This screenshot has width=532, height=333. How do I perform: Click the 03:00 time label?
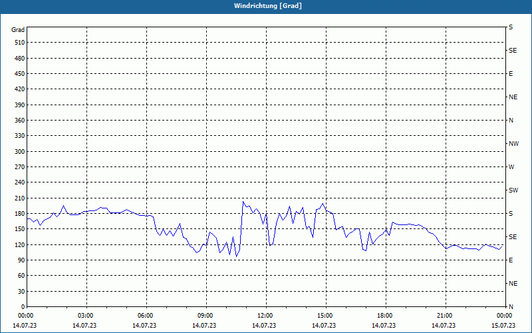(87, 316)
